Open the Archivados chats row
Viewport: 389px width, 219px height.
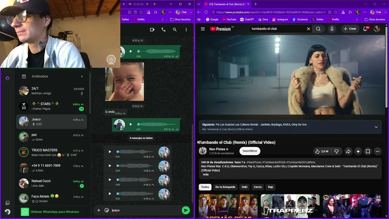(52, 76)
